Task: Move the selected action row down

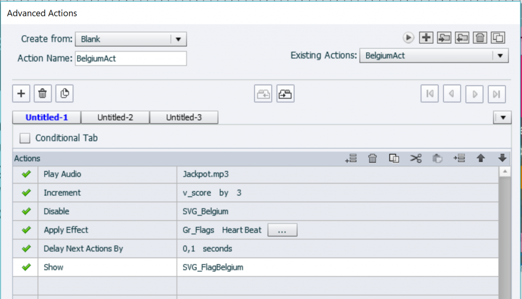Action: pos(502,159)
